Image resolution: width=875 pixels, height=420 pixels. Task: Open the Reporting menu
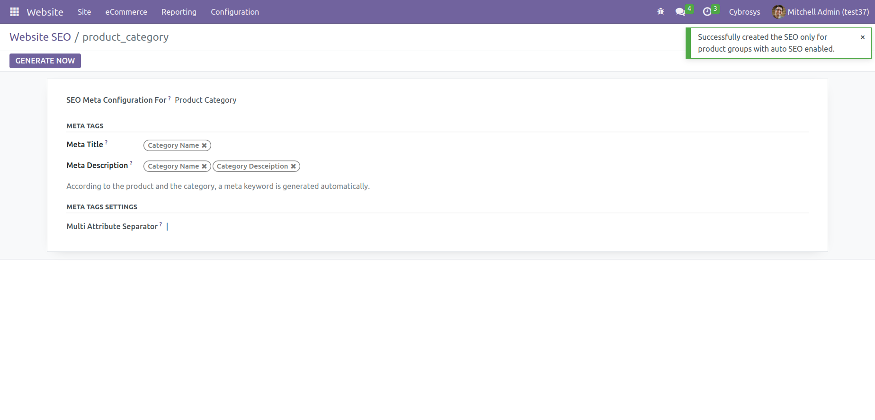point(179,12)
